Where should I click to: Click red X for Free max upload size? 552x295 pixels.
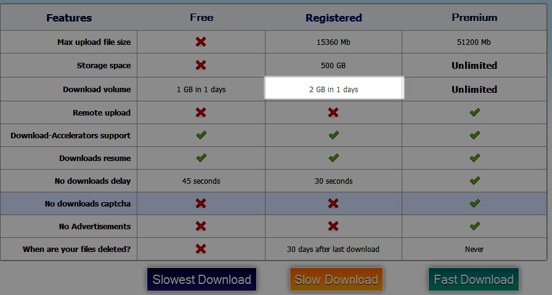click(201, 42)
